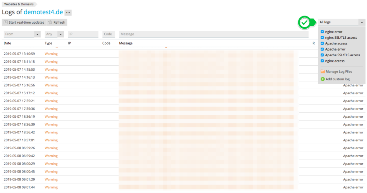Click Warning in the 08:00:29 row
Image resolution: width=367 pixels, height=193 pixels.
[x=51, y=164]
